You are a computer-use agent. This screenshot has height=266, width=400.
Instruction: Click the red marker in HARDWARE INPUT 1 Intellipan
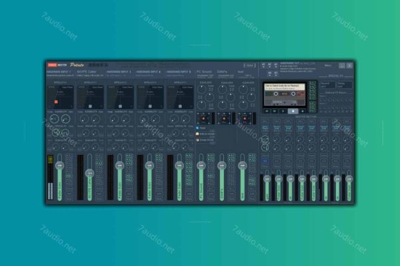(x=56, y=102)
